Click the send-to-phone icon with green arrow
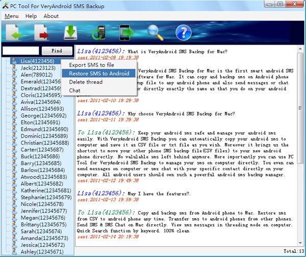 (127, 33)
